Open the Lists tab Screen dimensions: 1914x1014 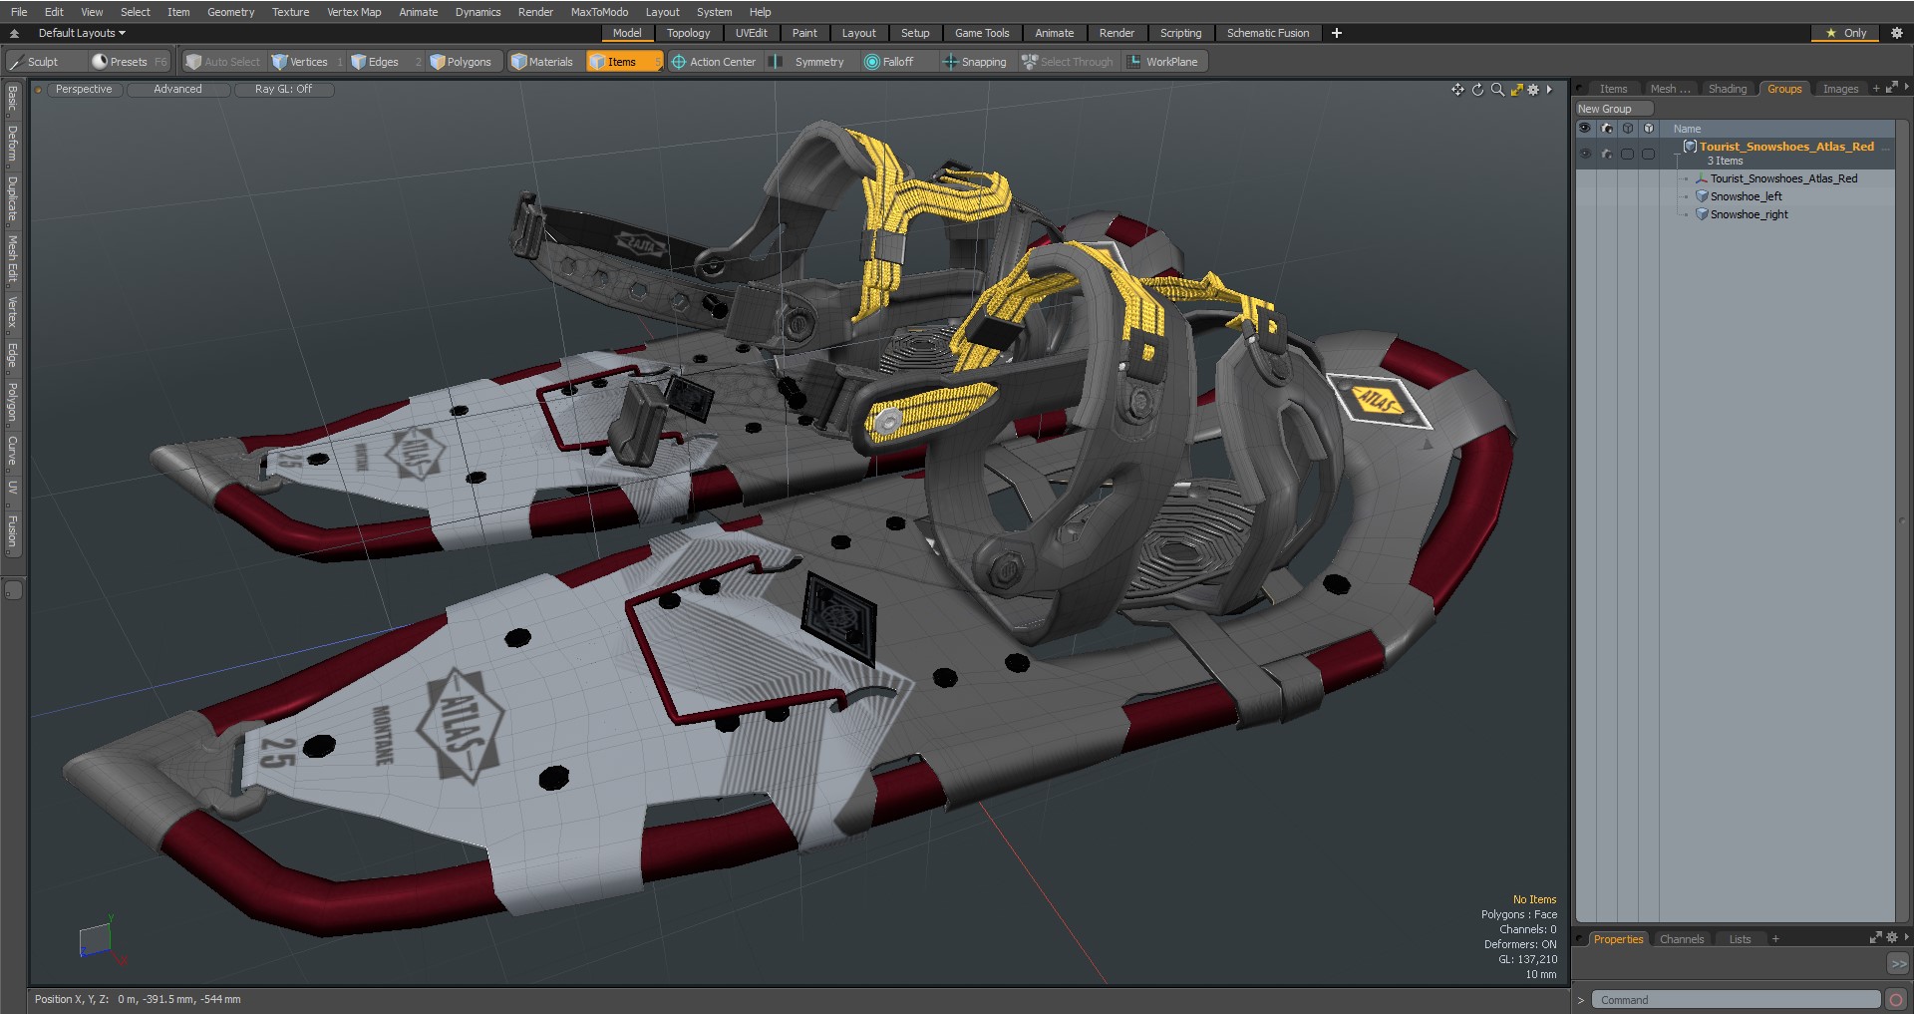tap(1740, 939)
